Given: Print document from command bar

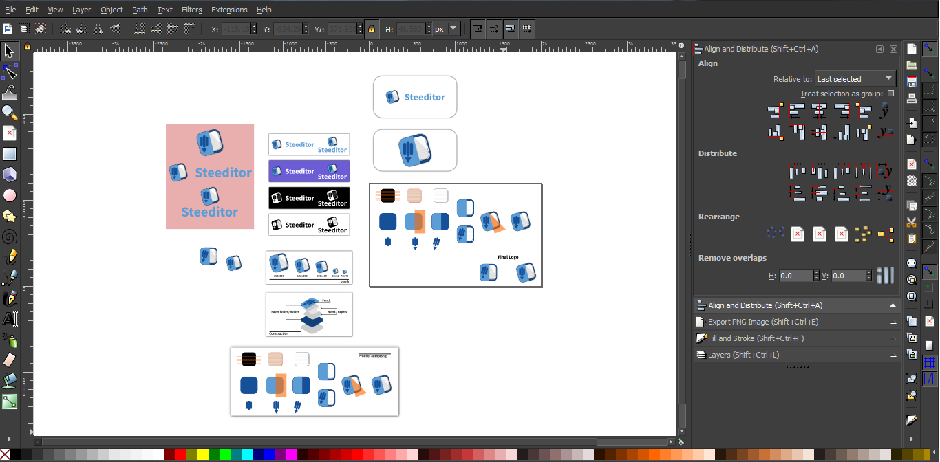Looking at the screenshot, I should tap(912, 99).
